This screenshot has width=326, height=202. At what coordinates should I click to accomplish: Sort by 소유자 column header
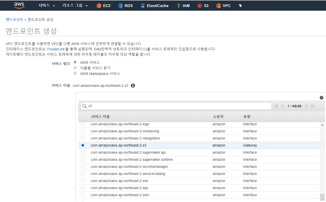pos(218,116)
